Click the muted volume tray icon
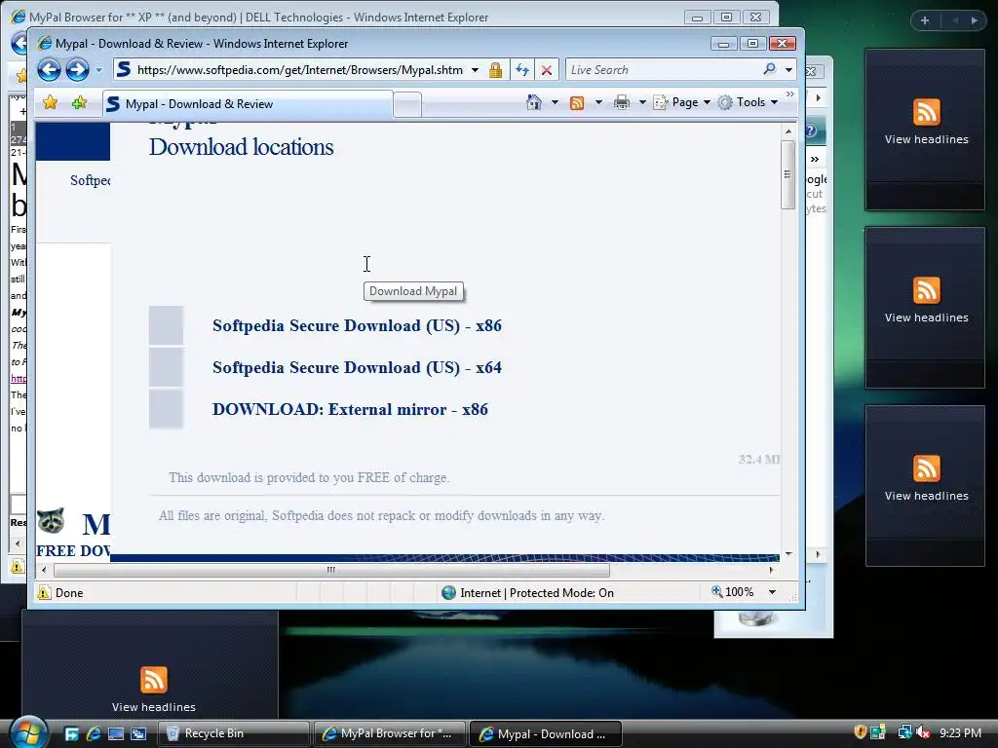Screen dimensions: 998x748 point(922,732)
